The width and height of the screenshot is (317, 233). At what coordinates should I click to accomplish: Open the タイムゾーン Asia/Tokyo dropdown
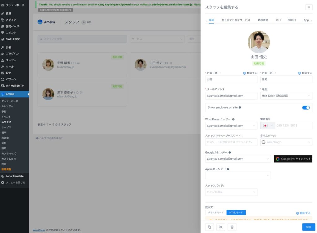(286, 142)
